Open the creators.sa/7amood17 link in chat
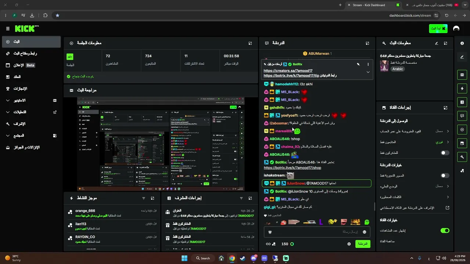This screenshot has height=264, width=470. click(288, 71)
